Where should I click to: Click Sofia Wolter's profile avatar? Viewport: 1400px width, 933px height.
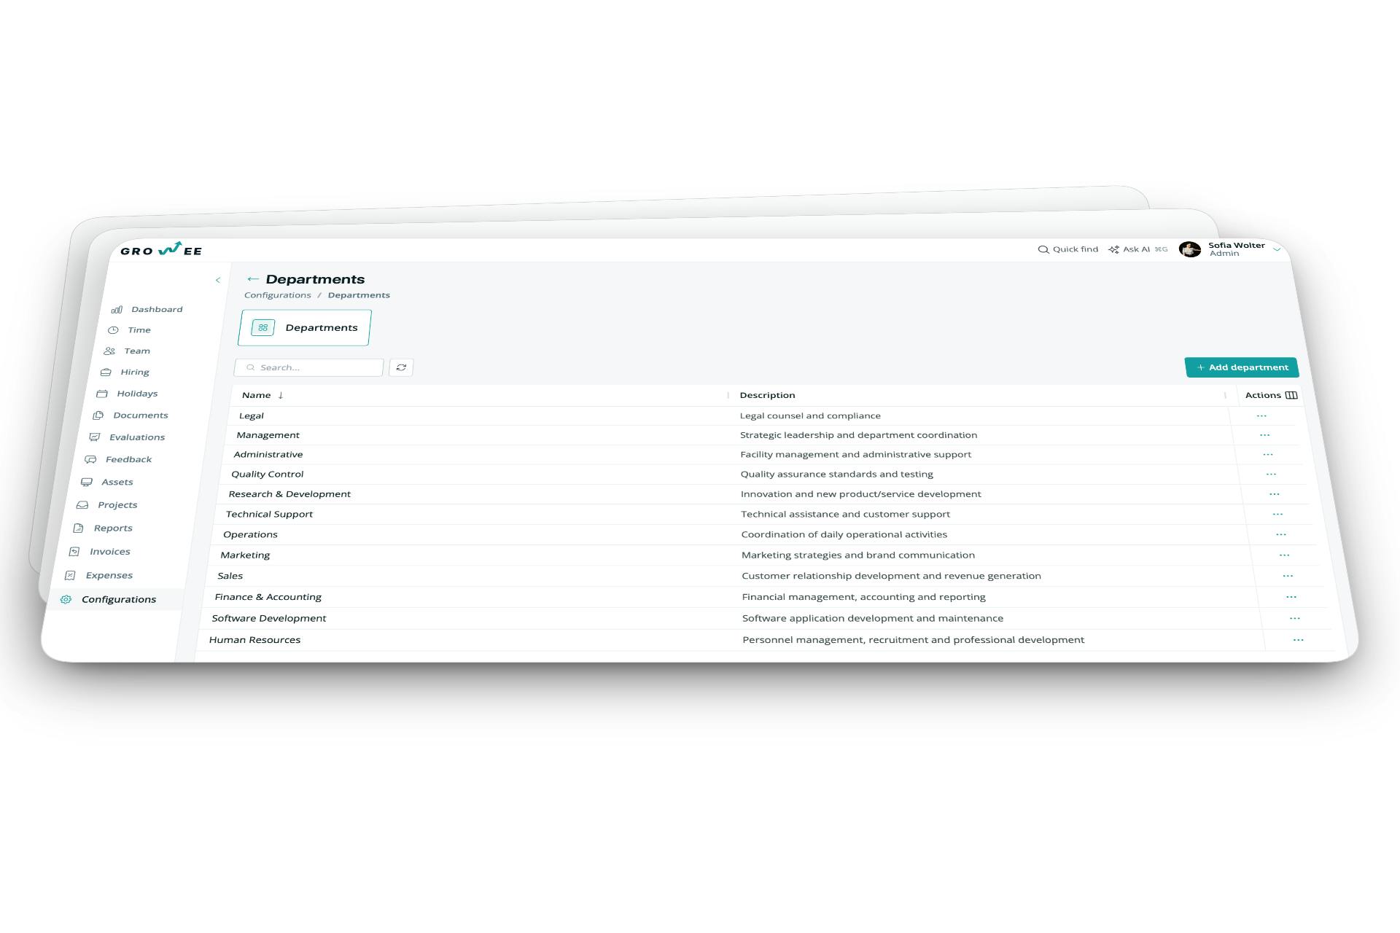(1189, 249)
